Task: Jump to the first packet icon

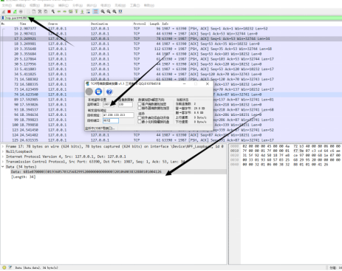Action: tap(76, 12)
